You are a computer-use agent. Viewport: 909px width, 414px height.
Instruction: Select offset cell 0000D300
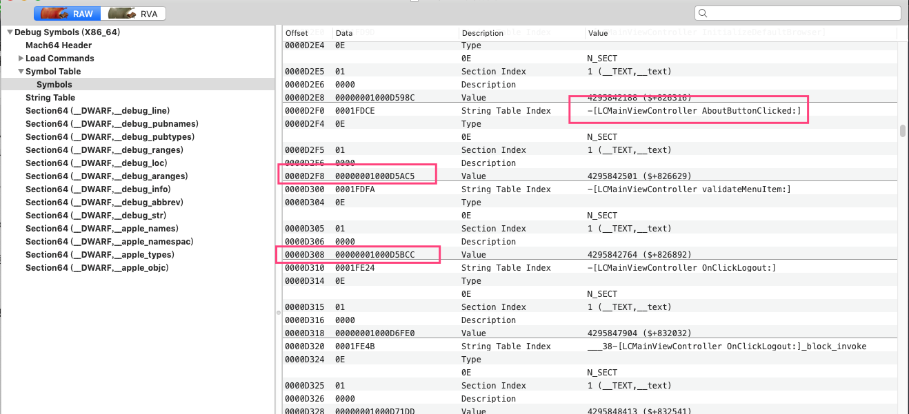[x=304, y=189]
